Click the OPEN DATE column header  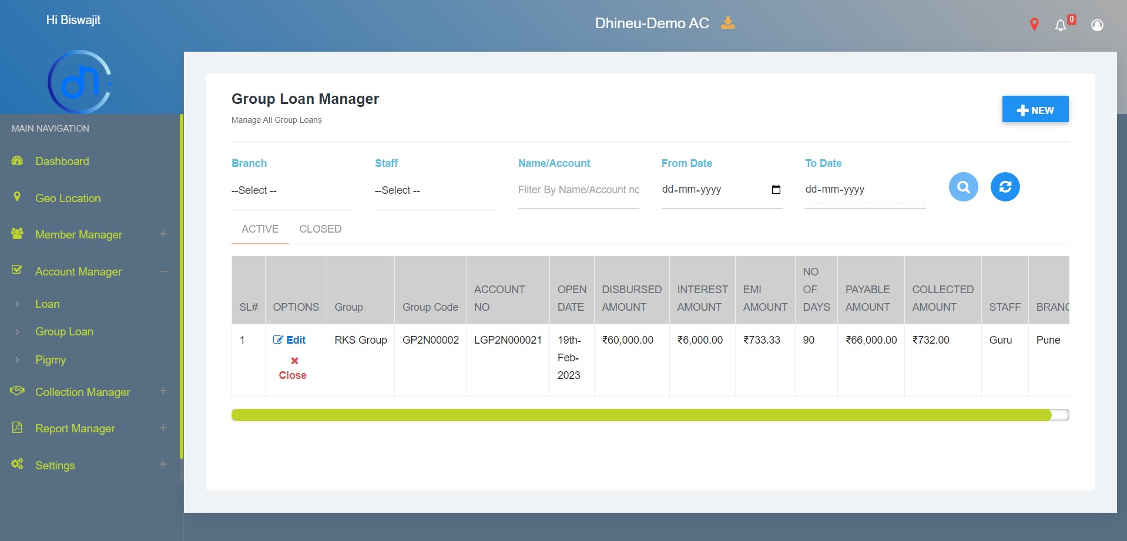point(572,290)
